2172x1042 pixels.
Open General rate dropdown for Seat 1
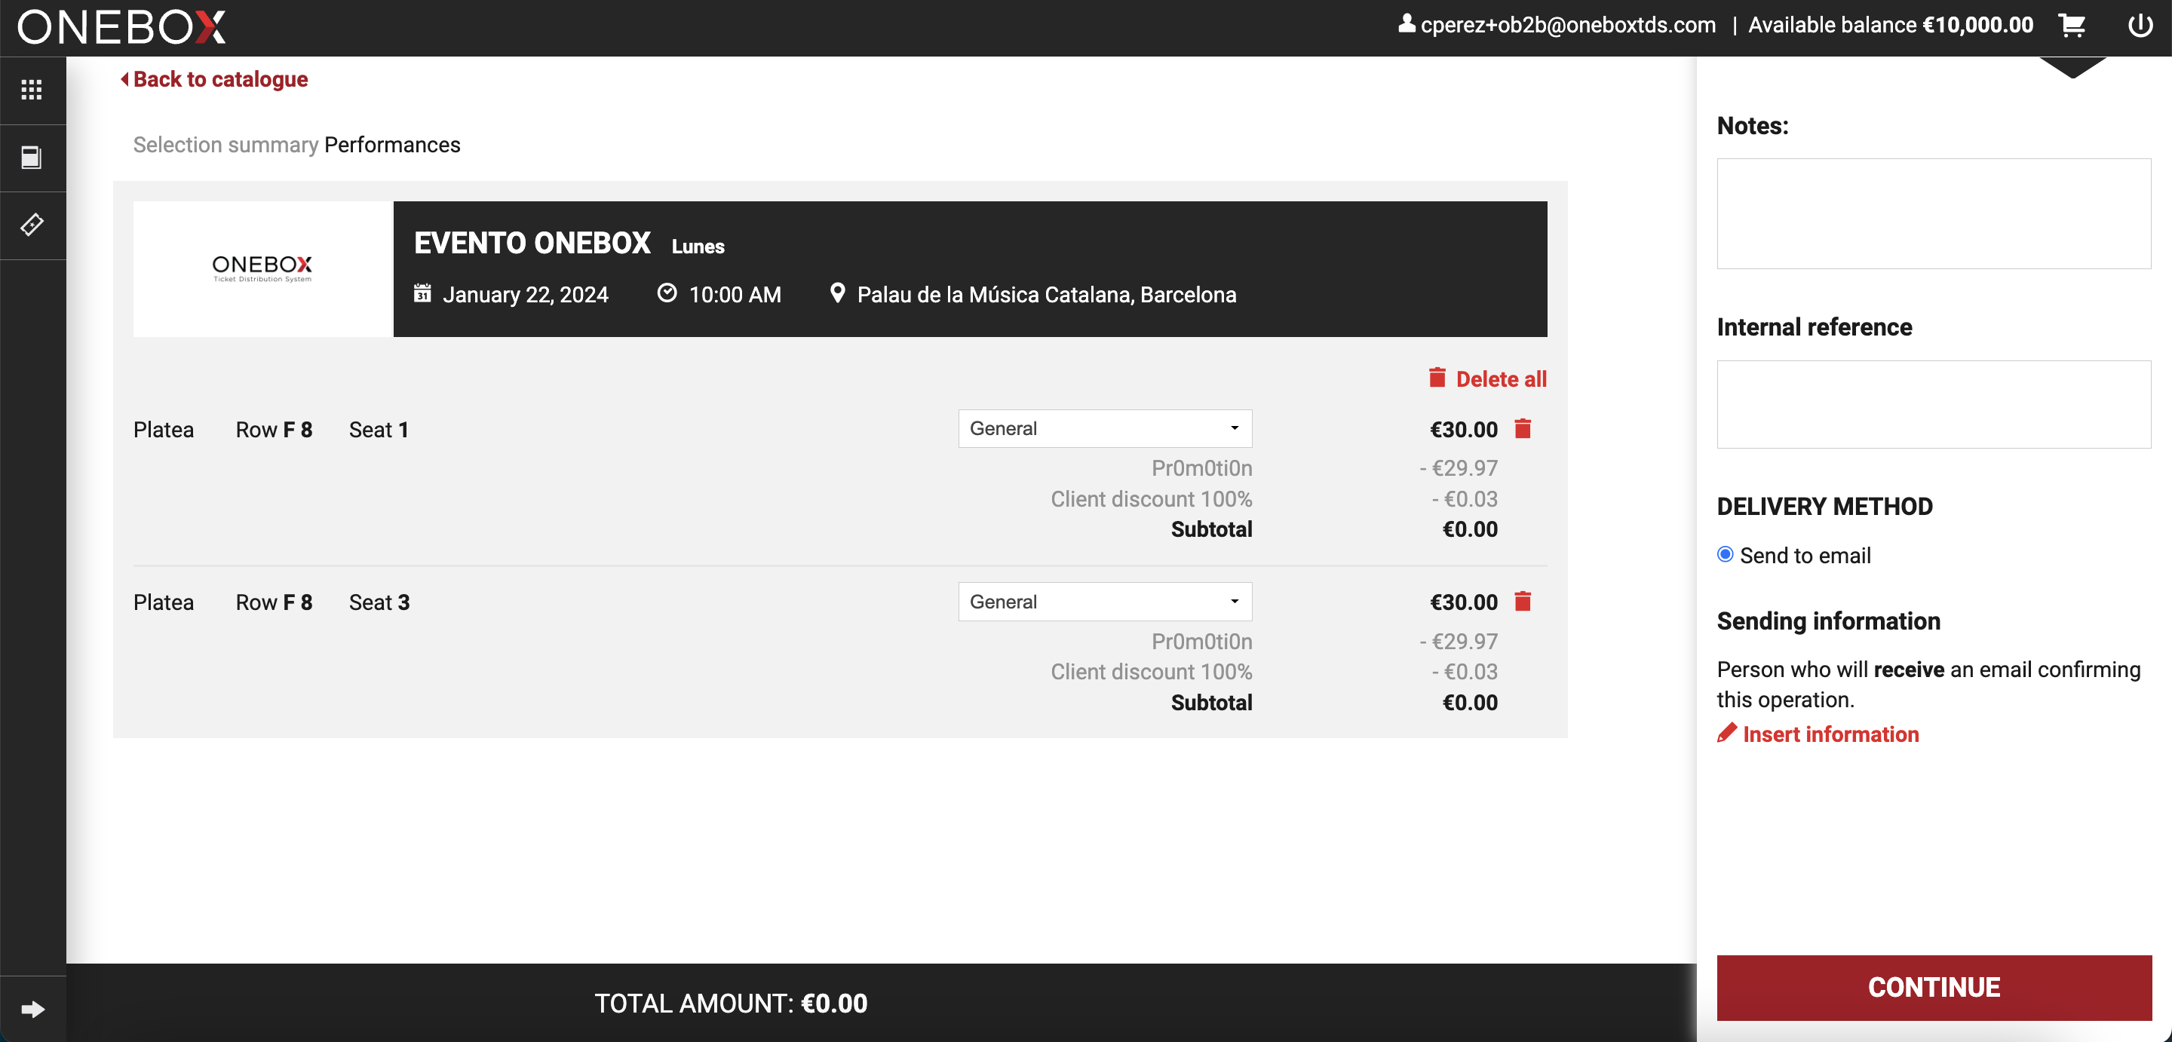tap(1105, 428)
